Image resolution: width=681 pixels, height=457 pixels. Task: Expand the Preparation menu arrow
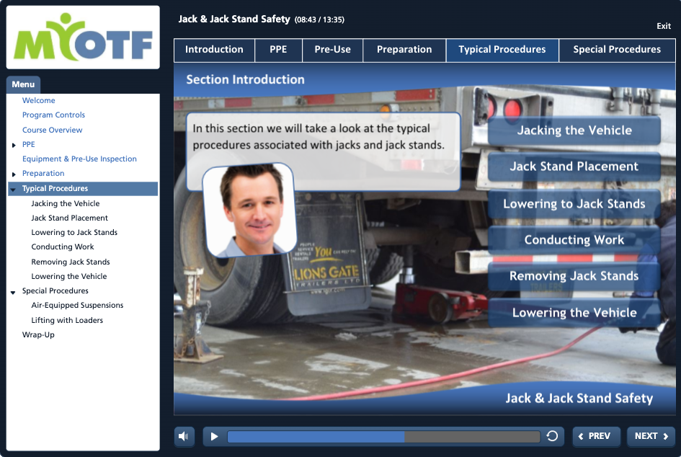click(14, 174)
